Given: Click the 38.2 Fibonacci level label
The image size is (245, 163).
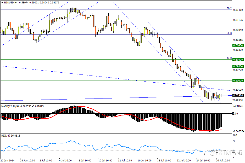Looking at the screenshot, I should 229,8.
